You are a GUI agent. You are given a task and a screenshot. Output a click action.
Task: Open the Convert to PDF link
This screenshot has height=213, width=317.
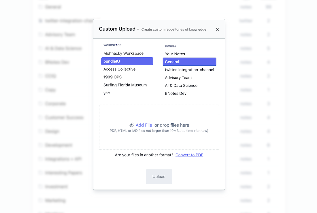(189, 155)
